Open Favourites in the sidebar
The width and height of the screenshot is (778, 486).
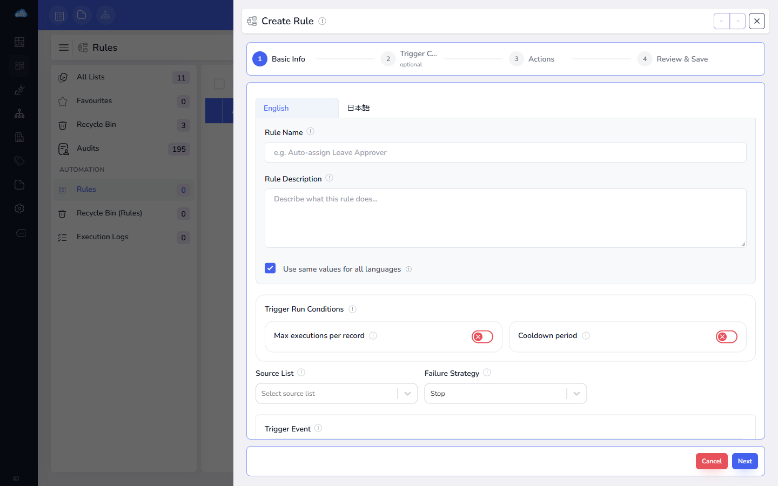point(124,101)
